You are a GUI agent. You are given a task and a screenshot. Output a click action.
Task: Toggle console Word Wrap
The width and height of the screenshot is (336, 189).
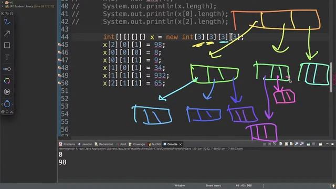tap(291, 144)
